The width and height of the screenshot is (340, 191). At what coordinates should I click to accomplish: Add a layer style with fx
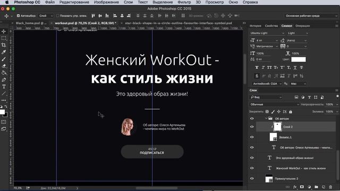point(295,187)
